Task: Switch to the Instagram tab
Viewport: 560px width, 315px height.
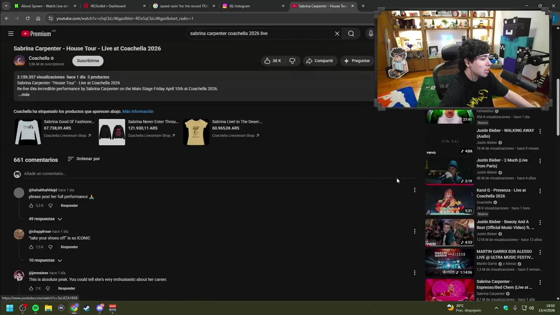Action: coord(253,6)
